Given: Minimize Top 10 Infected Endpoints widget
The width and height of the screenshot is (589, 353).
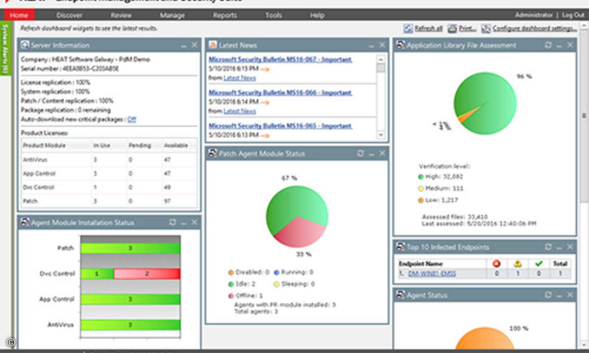Looking at the screenshot, I should pos(559,247).
